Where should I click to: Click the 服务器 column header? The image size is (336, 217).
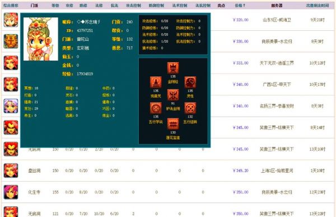[277, 6]
